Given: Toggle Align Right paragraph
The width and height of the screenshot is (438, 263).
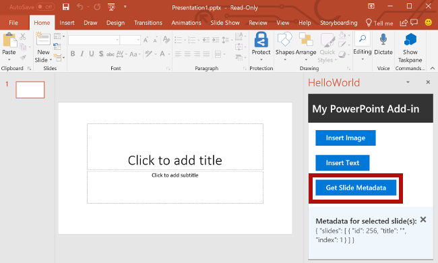Looking at the screenshot, I should pyautogui.click(x=197, y=54).
